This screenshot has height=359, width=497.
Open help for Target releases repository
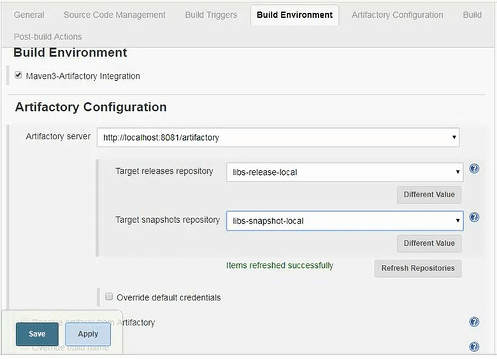click(474, 169)
